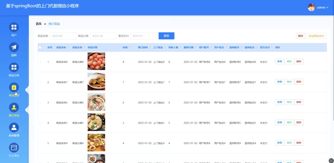
Task: Open the 厨师 paper-plane sidebar icon
Action: pyautogui.click(x=14, y=48)
